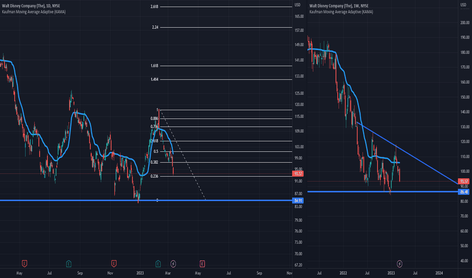Click the 100.00 price axis value
This screenshot has height=278, width=472.
[465, 171]
